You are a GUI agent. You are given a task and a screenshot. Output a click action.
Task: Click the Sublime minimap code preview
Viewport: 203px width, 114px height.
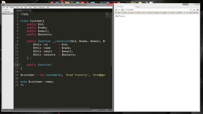108,15
